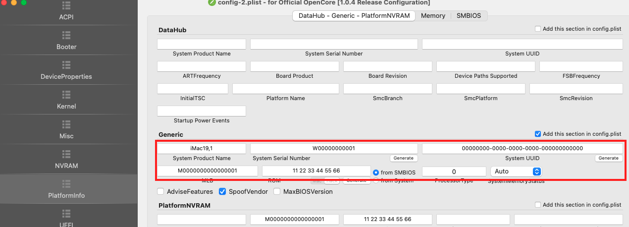This screenshot has height=227, width=629.
Task: Tick the MaxBIOSVersion checkbox
Action: [277, 191]
